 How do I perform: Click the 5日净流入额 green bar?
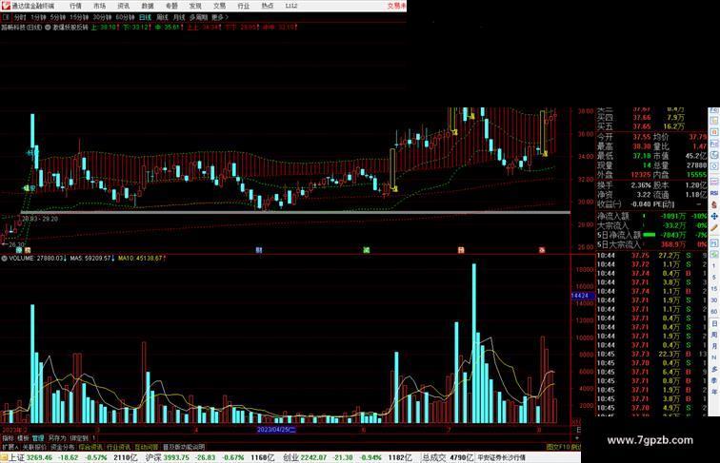click(x=649, y=235)
